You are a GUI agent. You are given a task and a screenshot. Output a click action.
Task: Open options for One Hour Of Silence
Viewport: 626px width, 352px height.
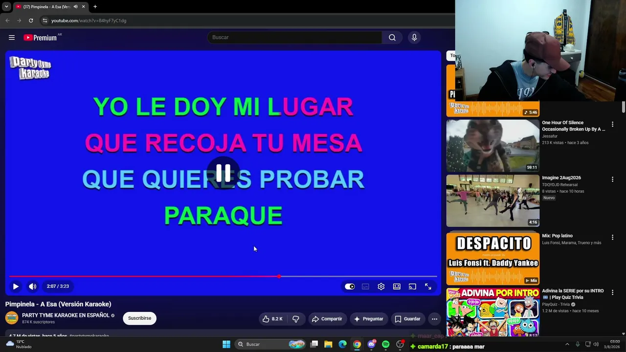(x=612, y=125)
